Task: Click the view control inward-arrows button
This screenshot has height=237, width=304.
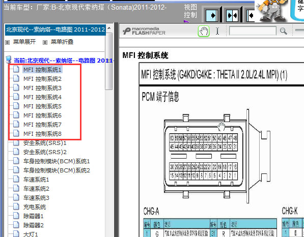Action: 233,15
